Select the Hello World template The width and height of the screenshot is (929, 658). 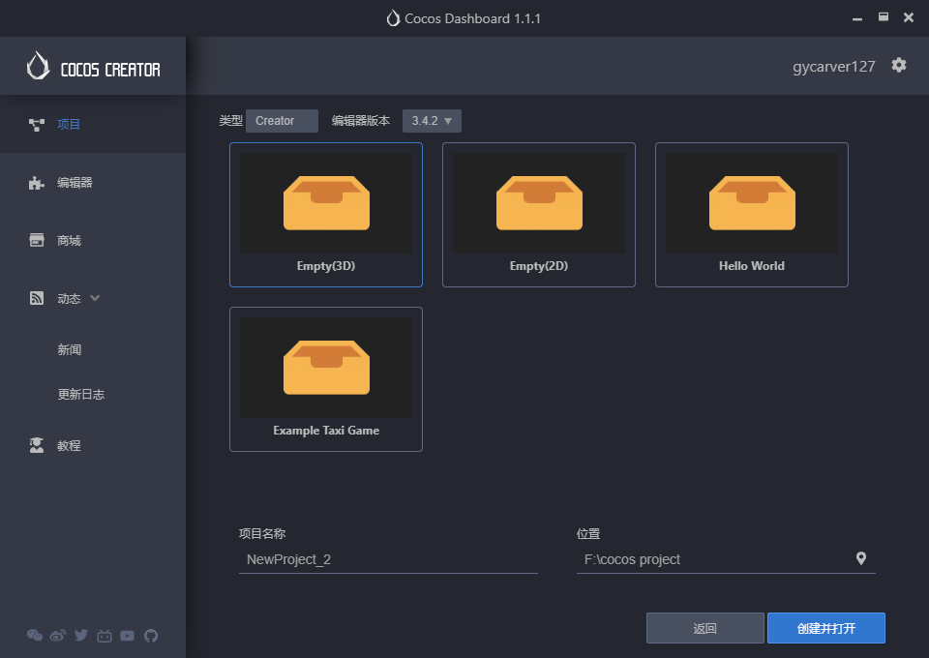(751, 215)
